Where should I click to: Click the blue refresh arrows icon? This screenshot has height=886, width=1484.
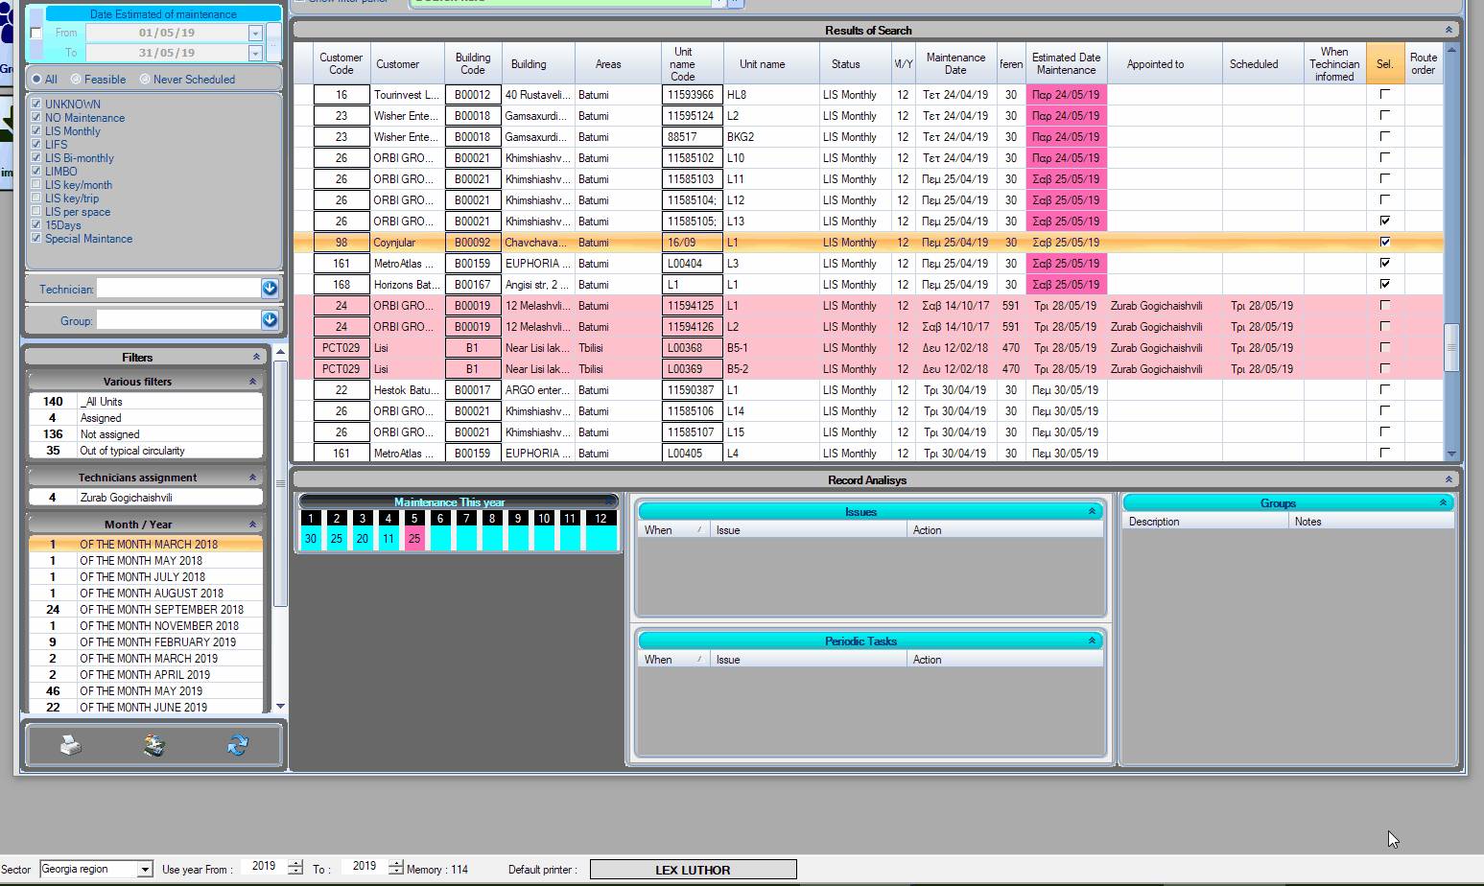pos(238,745)
